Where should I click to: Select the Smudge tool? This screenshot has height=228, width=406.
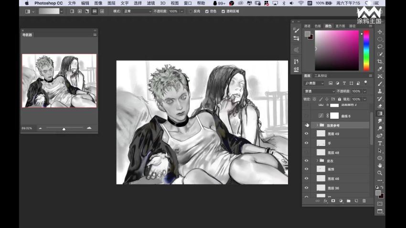pos(380,121)
